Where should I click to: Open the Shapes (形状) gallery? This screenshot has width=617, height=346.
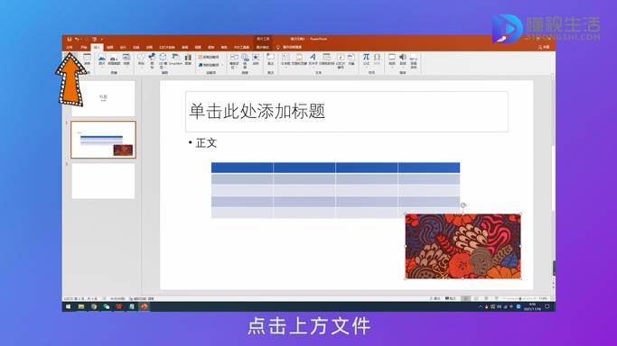141,60
